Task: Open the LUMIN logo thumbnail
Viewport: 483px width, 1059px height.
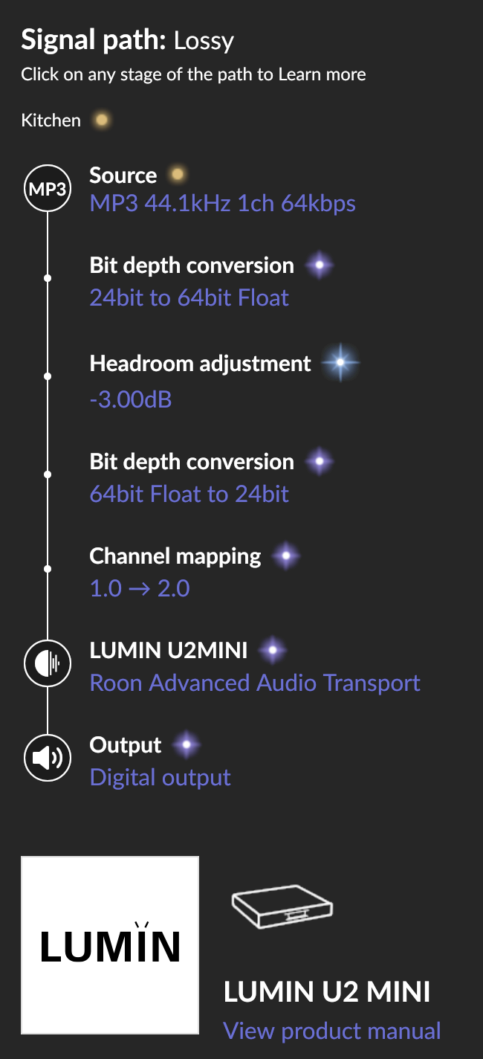Action: point(110,944)
